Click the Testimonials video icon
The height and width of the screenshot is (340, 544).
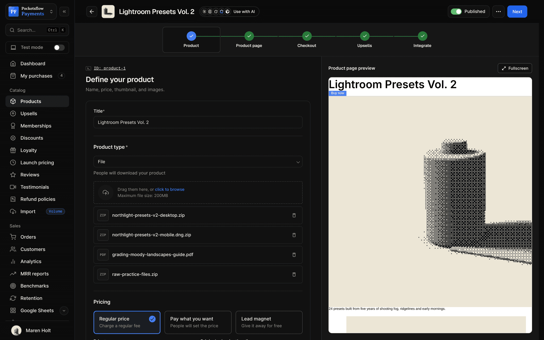point(13,187)
